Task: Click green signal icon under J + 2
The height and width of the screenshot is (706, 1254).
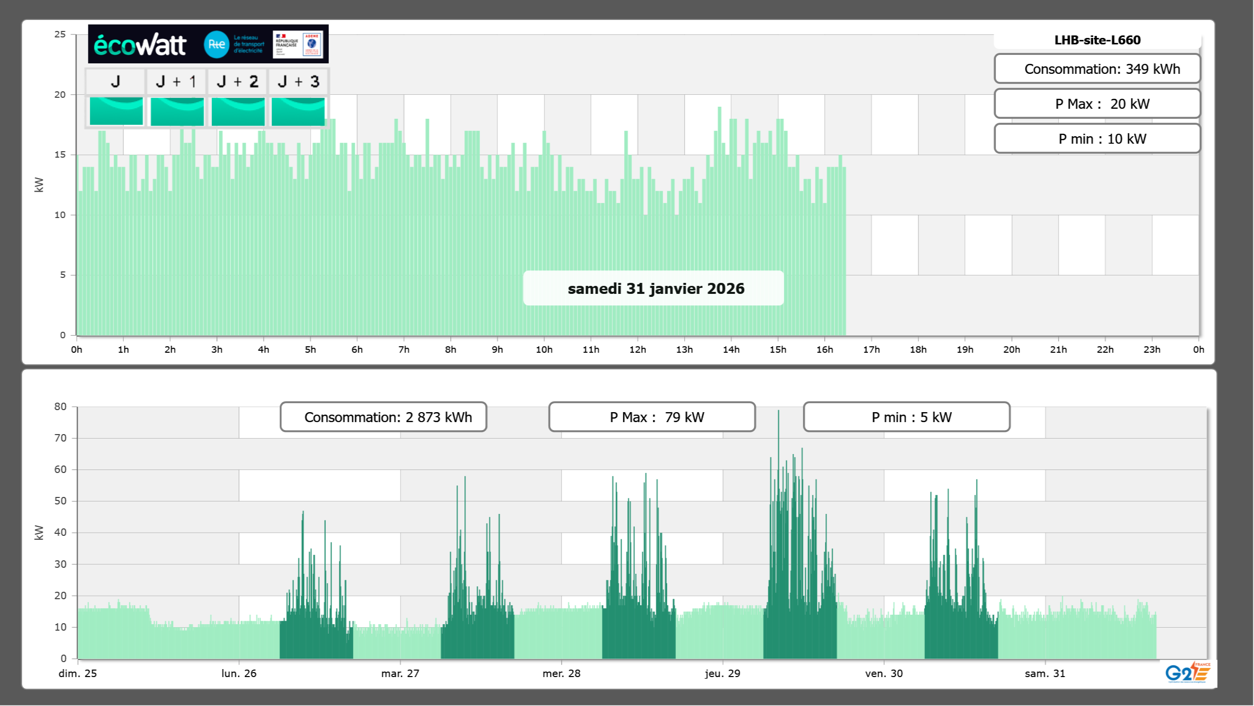Action: [x=238, y=111]
